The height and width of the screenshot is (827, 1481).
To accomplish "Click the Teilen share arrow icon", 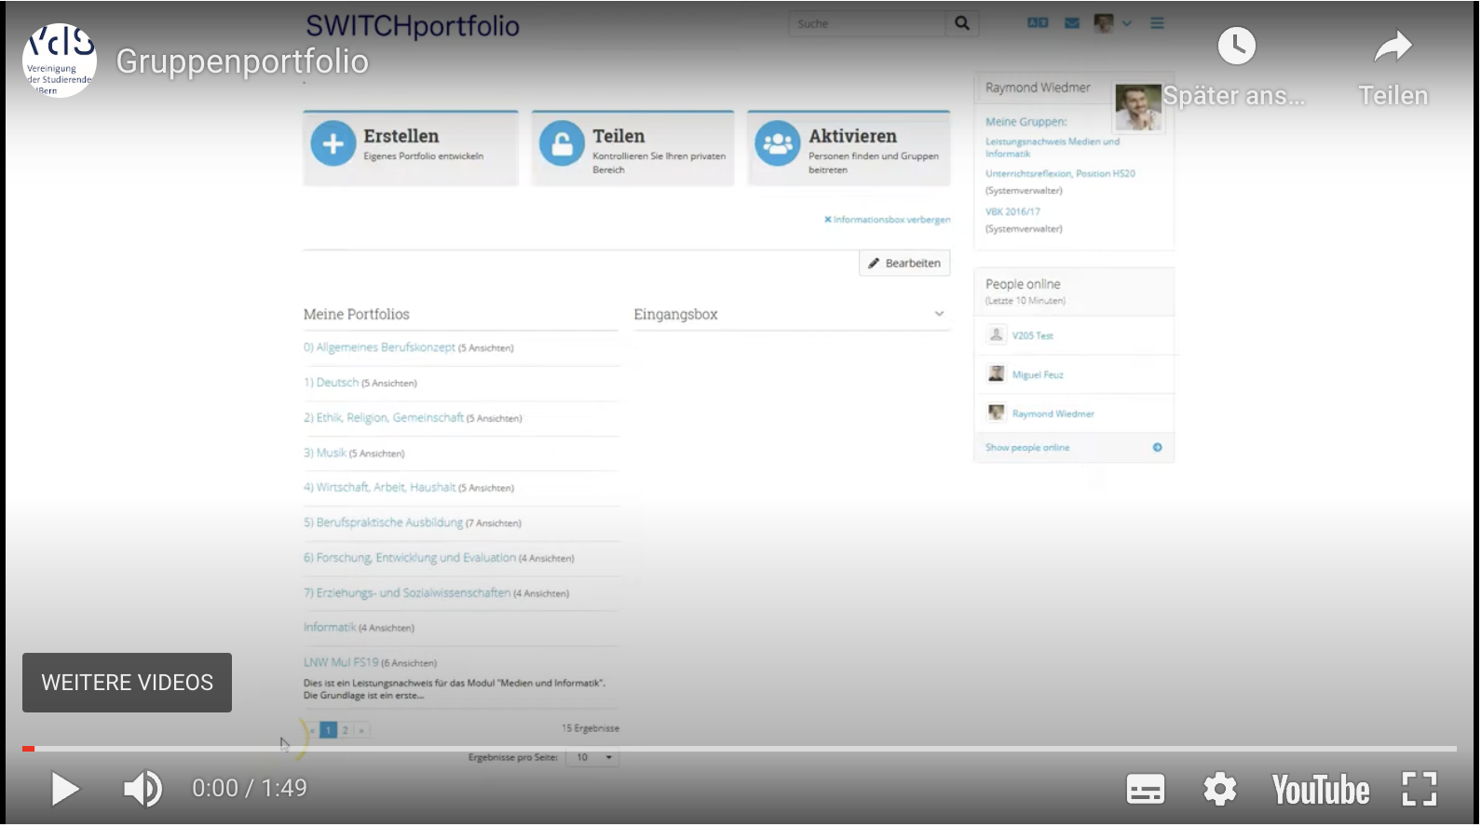I will tap(1393, 46).
